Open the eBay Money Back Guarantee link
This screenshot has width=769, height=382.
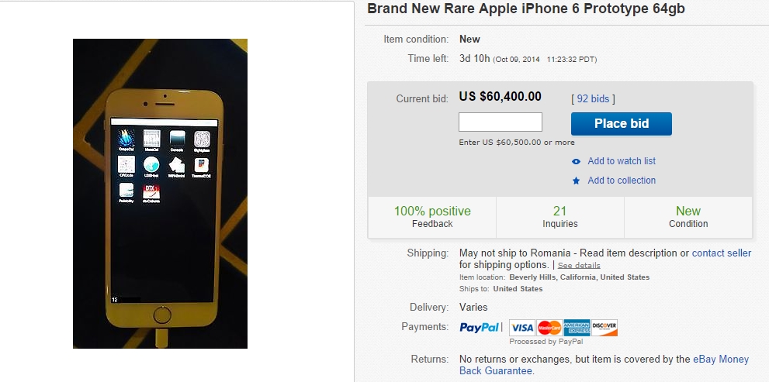tap(604, 365)
